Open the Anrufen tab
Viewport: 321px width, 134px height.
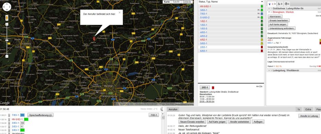173,109
